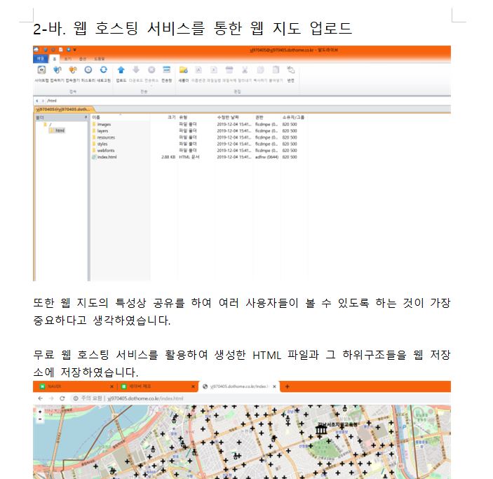Click the pin icon on folder pane header
The image size is (493, 479).
coord(86,117)
